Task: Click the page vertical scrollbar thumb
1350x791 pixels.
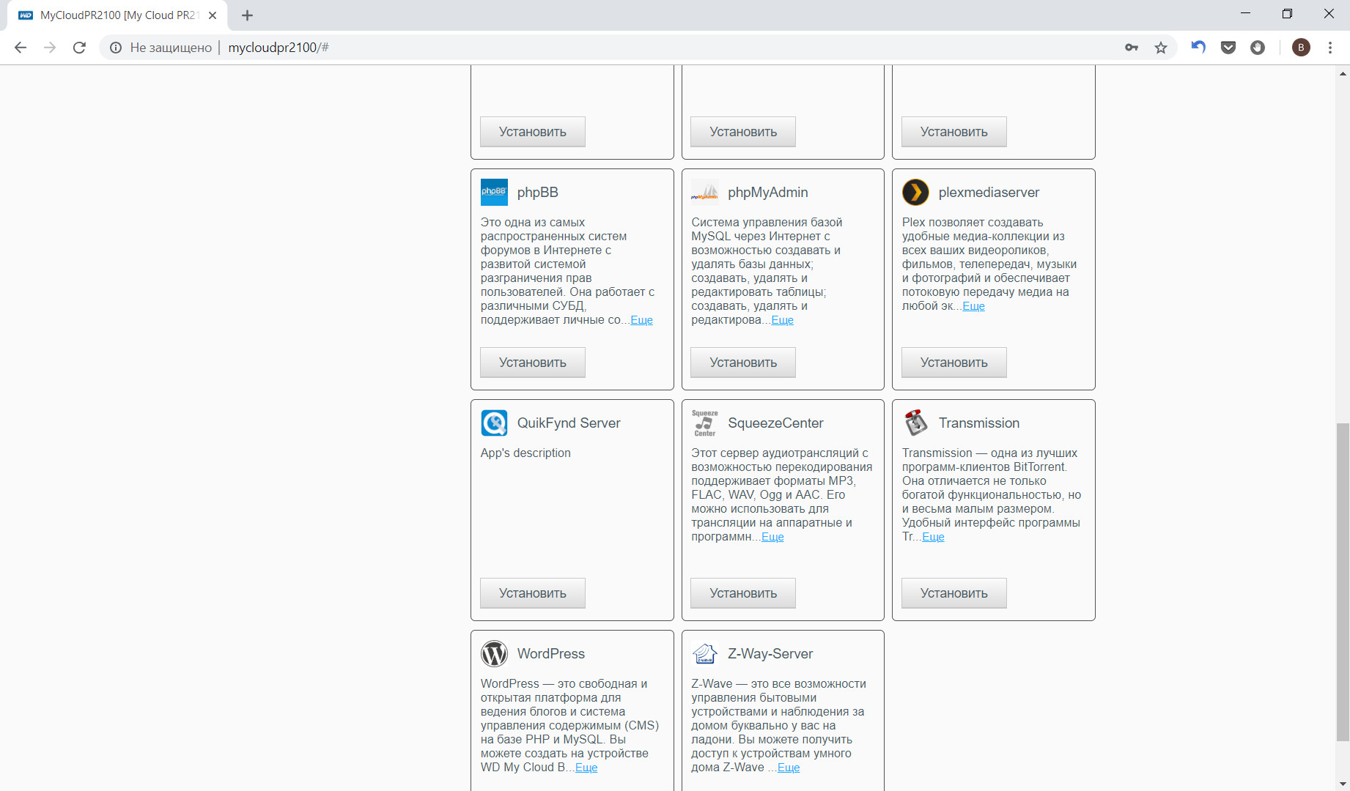Action: click(1343, 582)
